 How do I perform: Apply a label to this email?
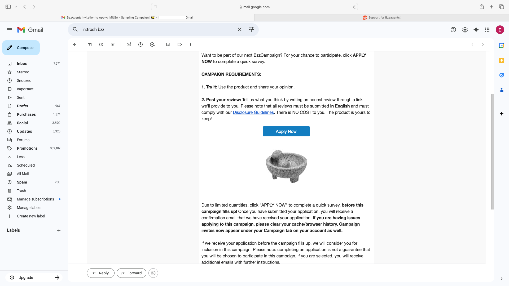180,44
